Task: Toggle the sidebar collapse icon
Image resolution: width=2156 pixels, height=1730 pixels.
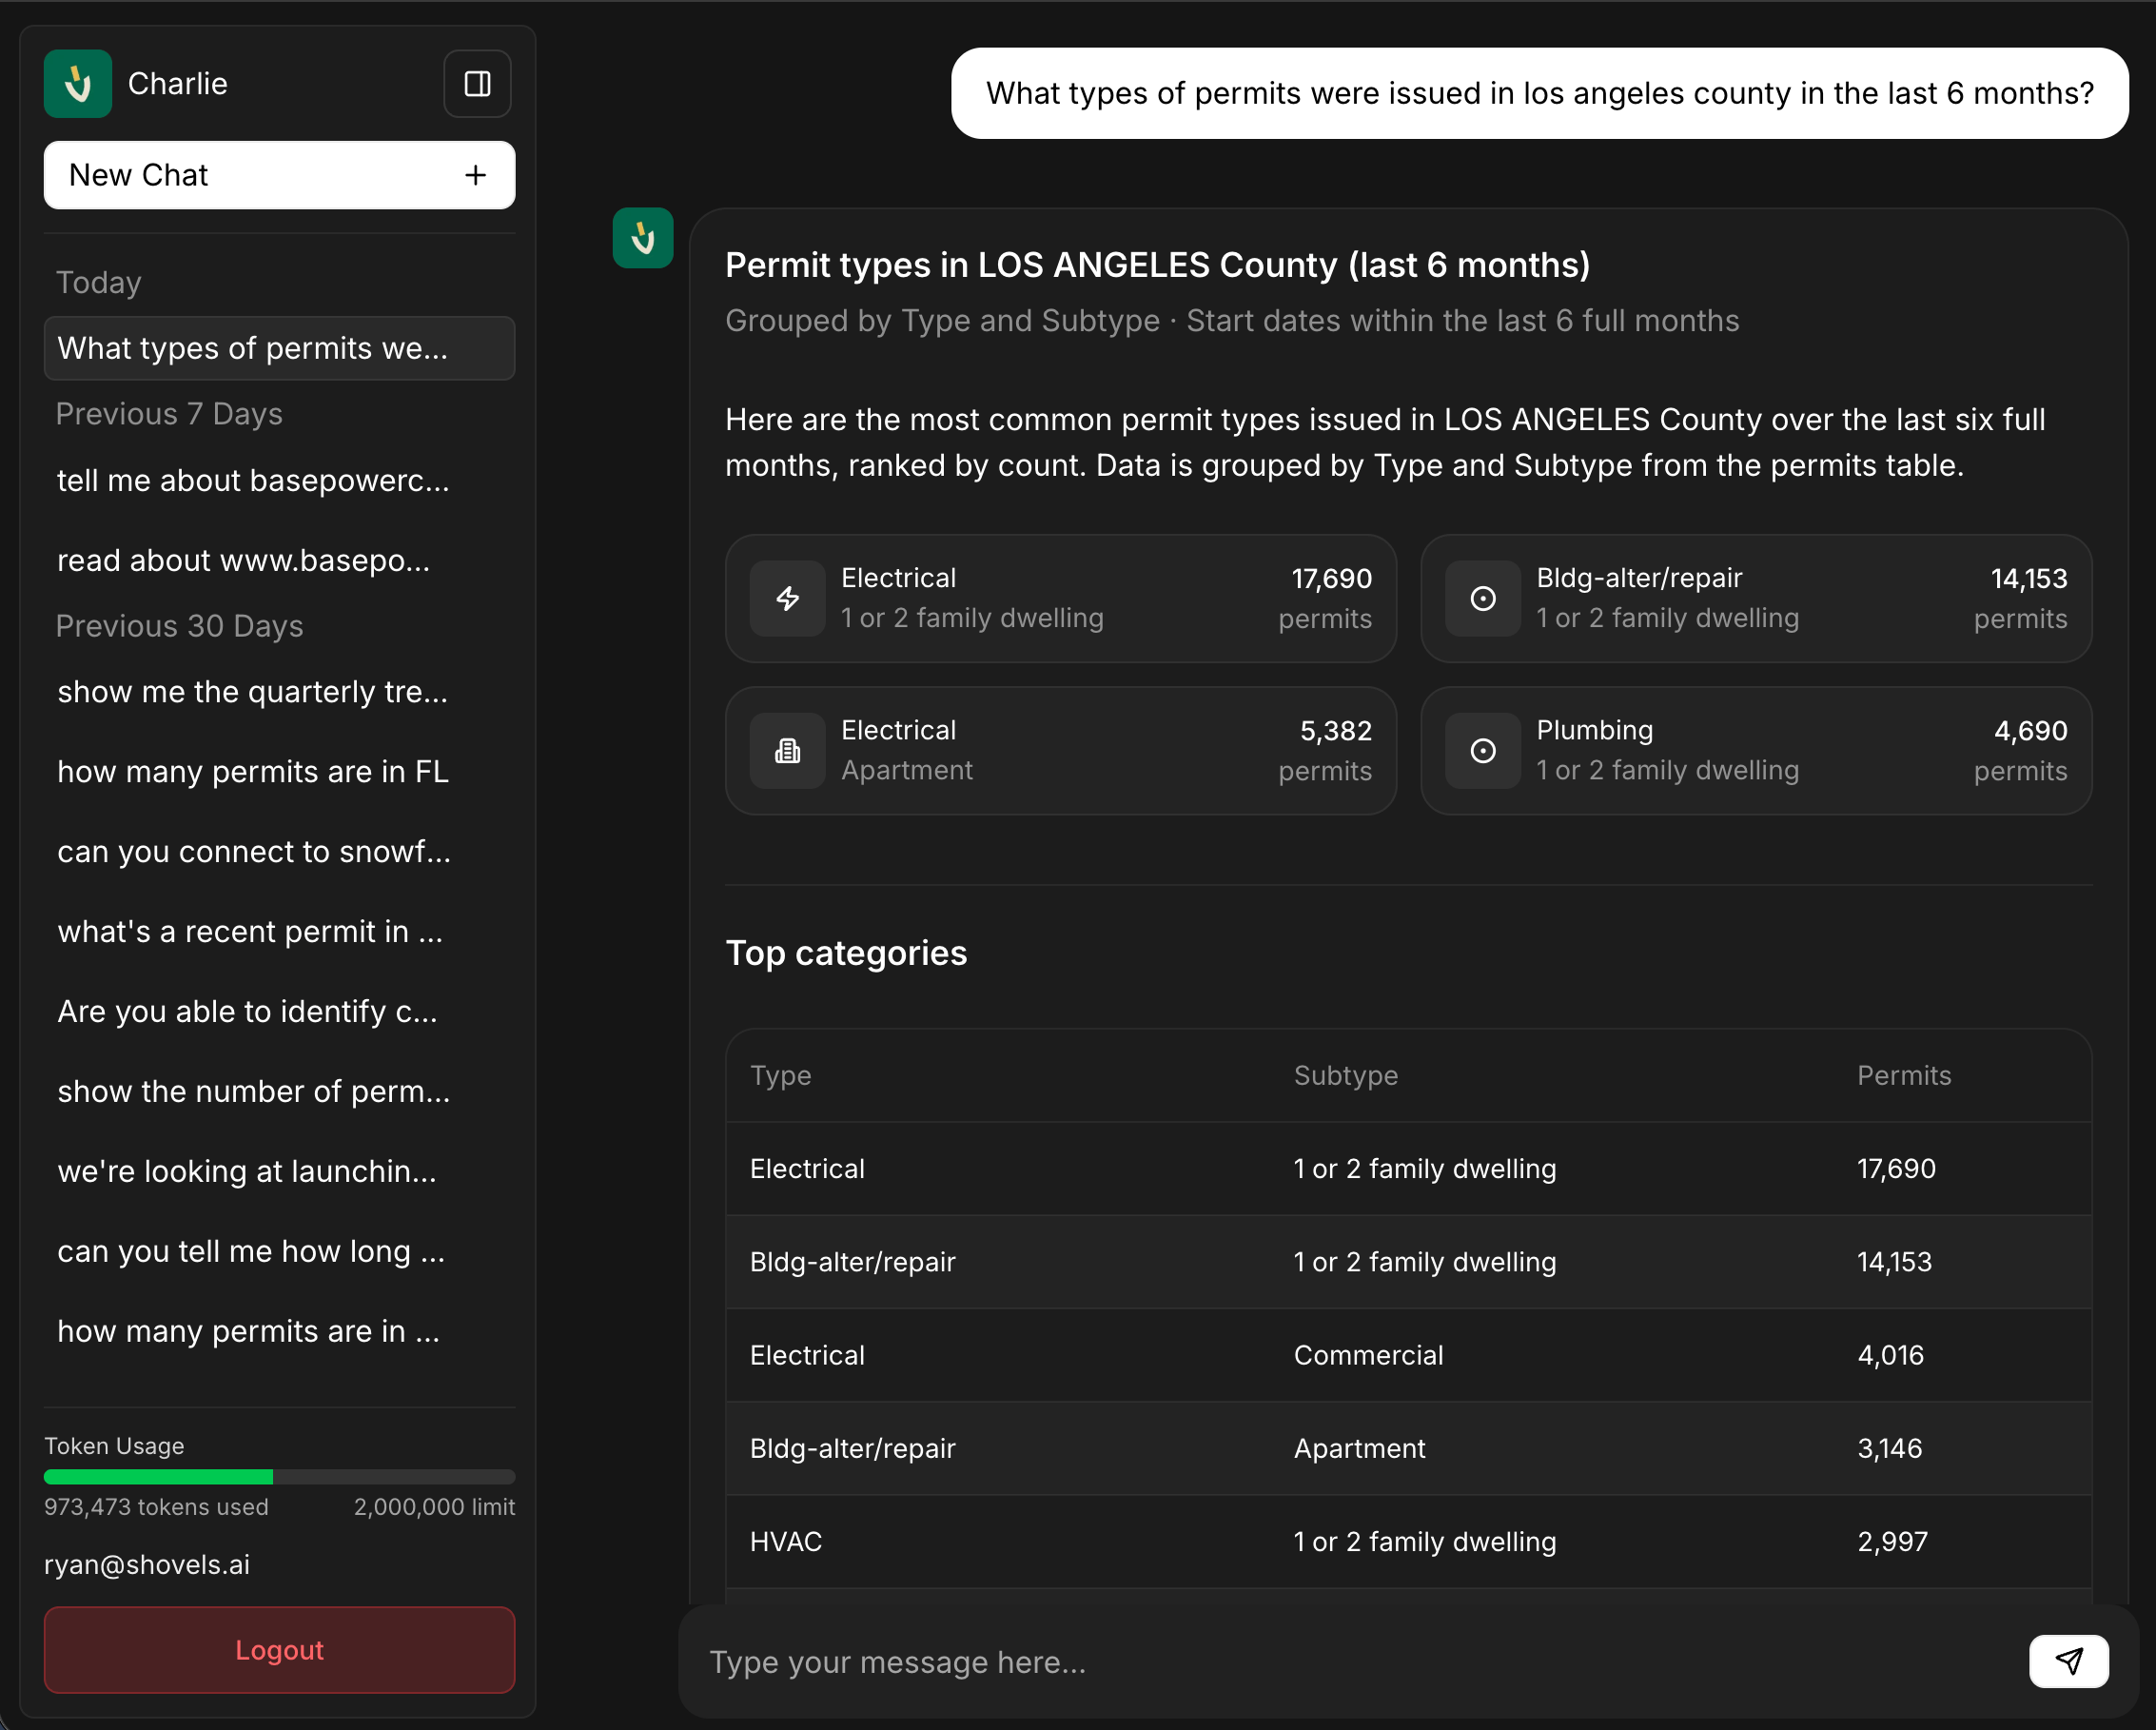Action: coord(477,83)
